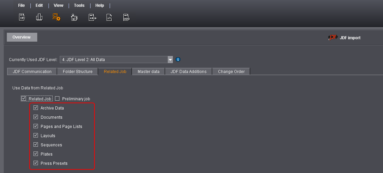
Task: Click the Overview button
Action: pos(22,37)
